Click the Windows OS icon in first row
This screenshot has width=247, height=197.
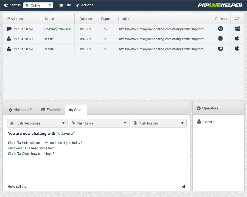click(x=237, y=29)
